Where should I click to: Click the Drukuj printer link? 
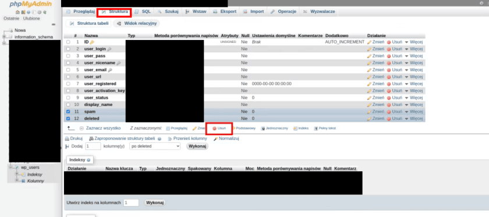click(x=74, y=138)
